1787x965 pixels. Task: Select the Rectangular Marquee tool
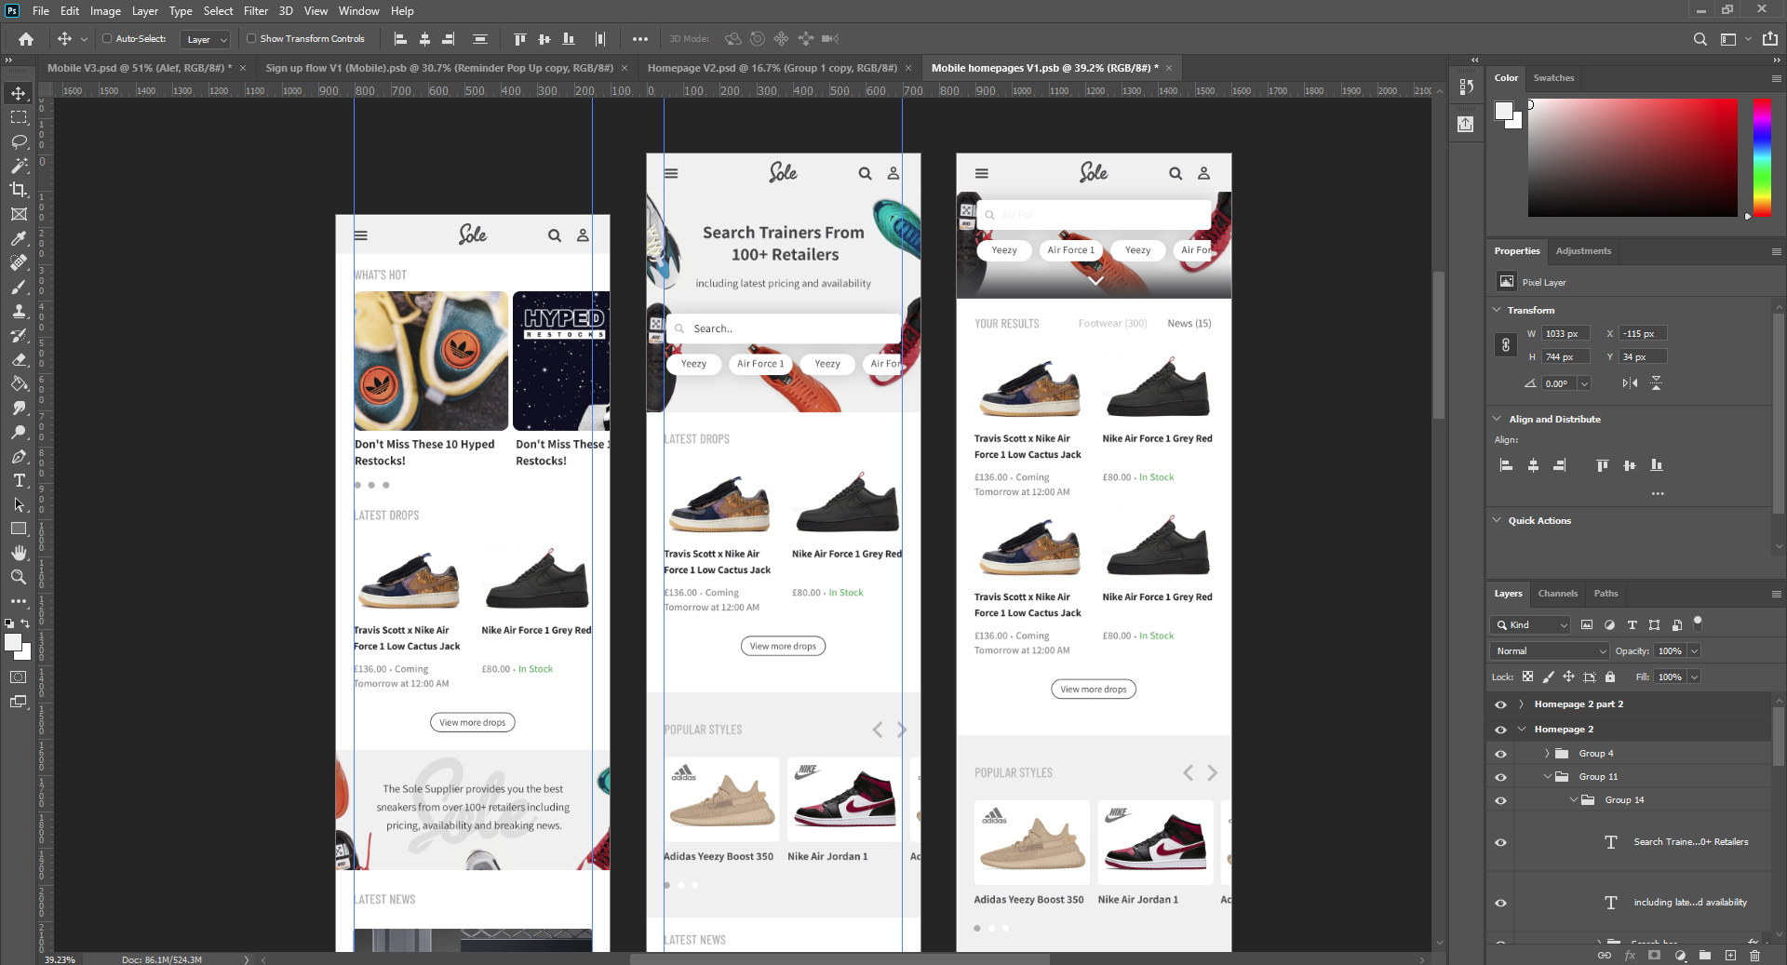(19, 117)
